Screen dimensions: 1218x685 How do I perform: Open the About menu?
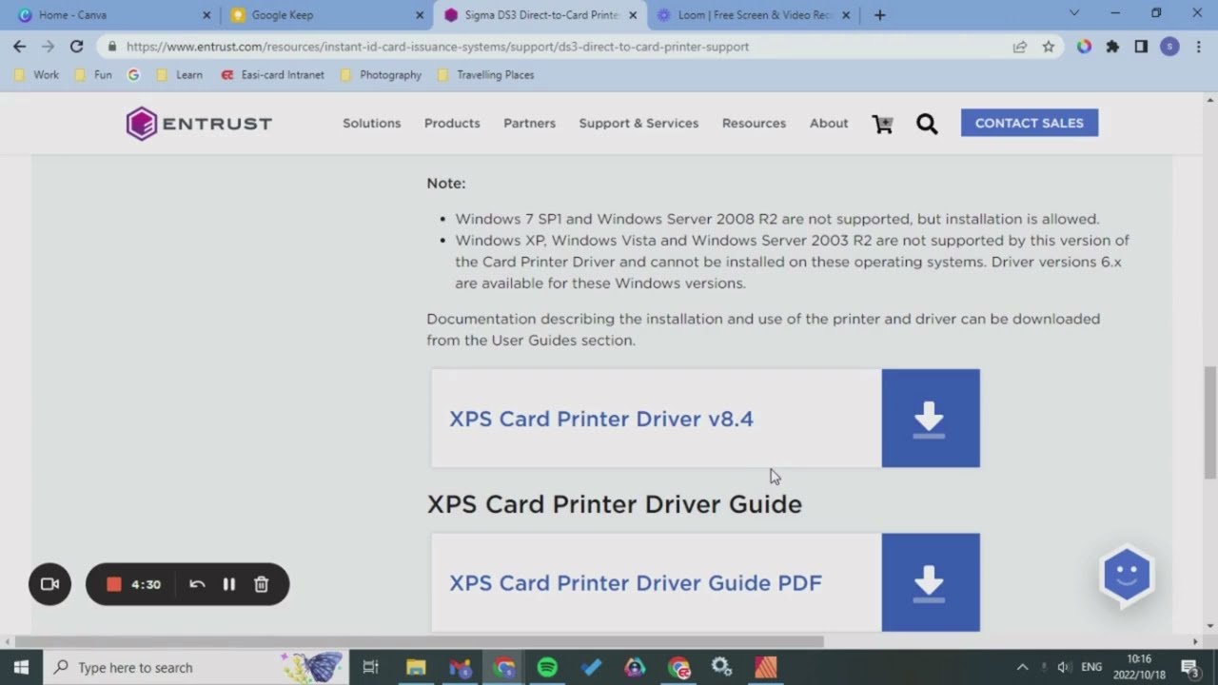pyautogui.click(x=829, y=124)
